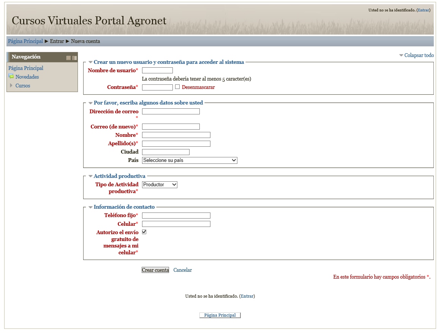Expand the Cursos tree arrow
Viewport: 441px width, 333px height.
[x=11, y=86]
